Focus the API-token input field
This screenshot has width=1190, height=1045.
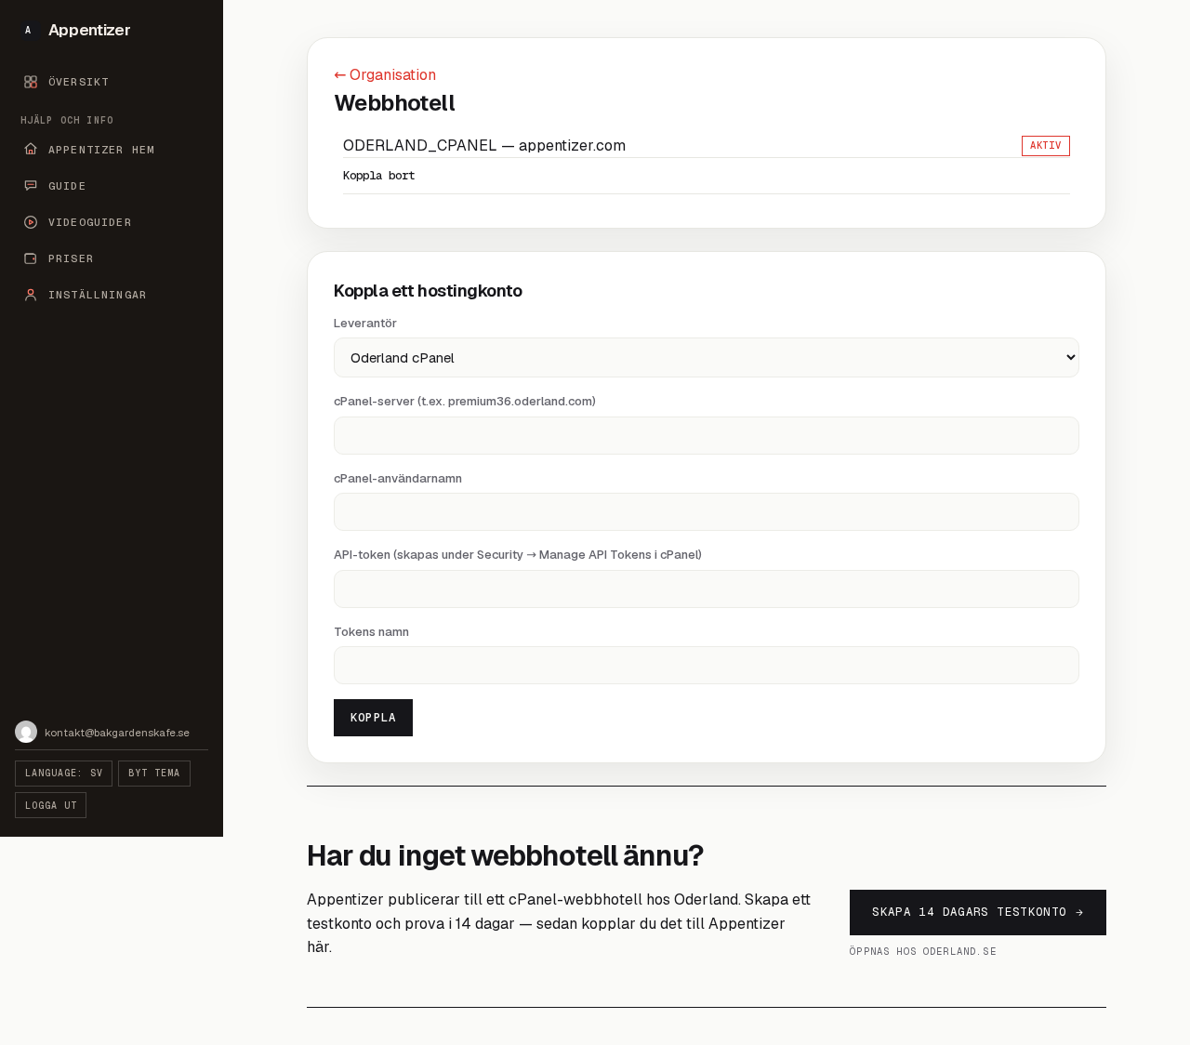click(x=707, y=589)
